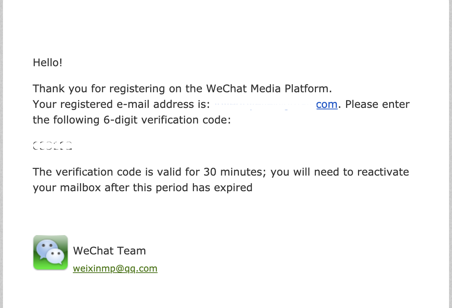The image size is (452, 308).
Task: Select the blurred 6-digit verification code
Action: point(52,145)
